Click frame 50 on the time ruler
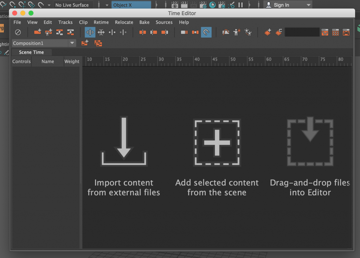360x258 pixels. click(x=233, y=59)
